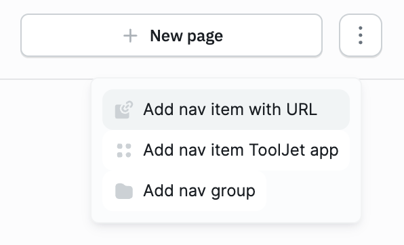Click the New page button
Viewport: 404px width, 245px height.
click(171, 35)
